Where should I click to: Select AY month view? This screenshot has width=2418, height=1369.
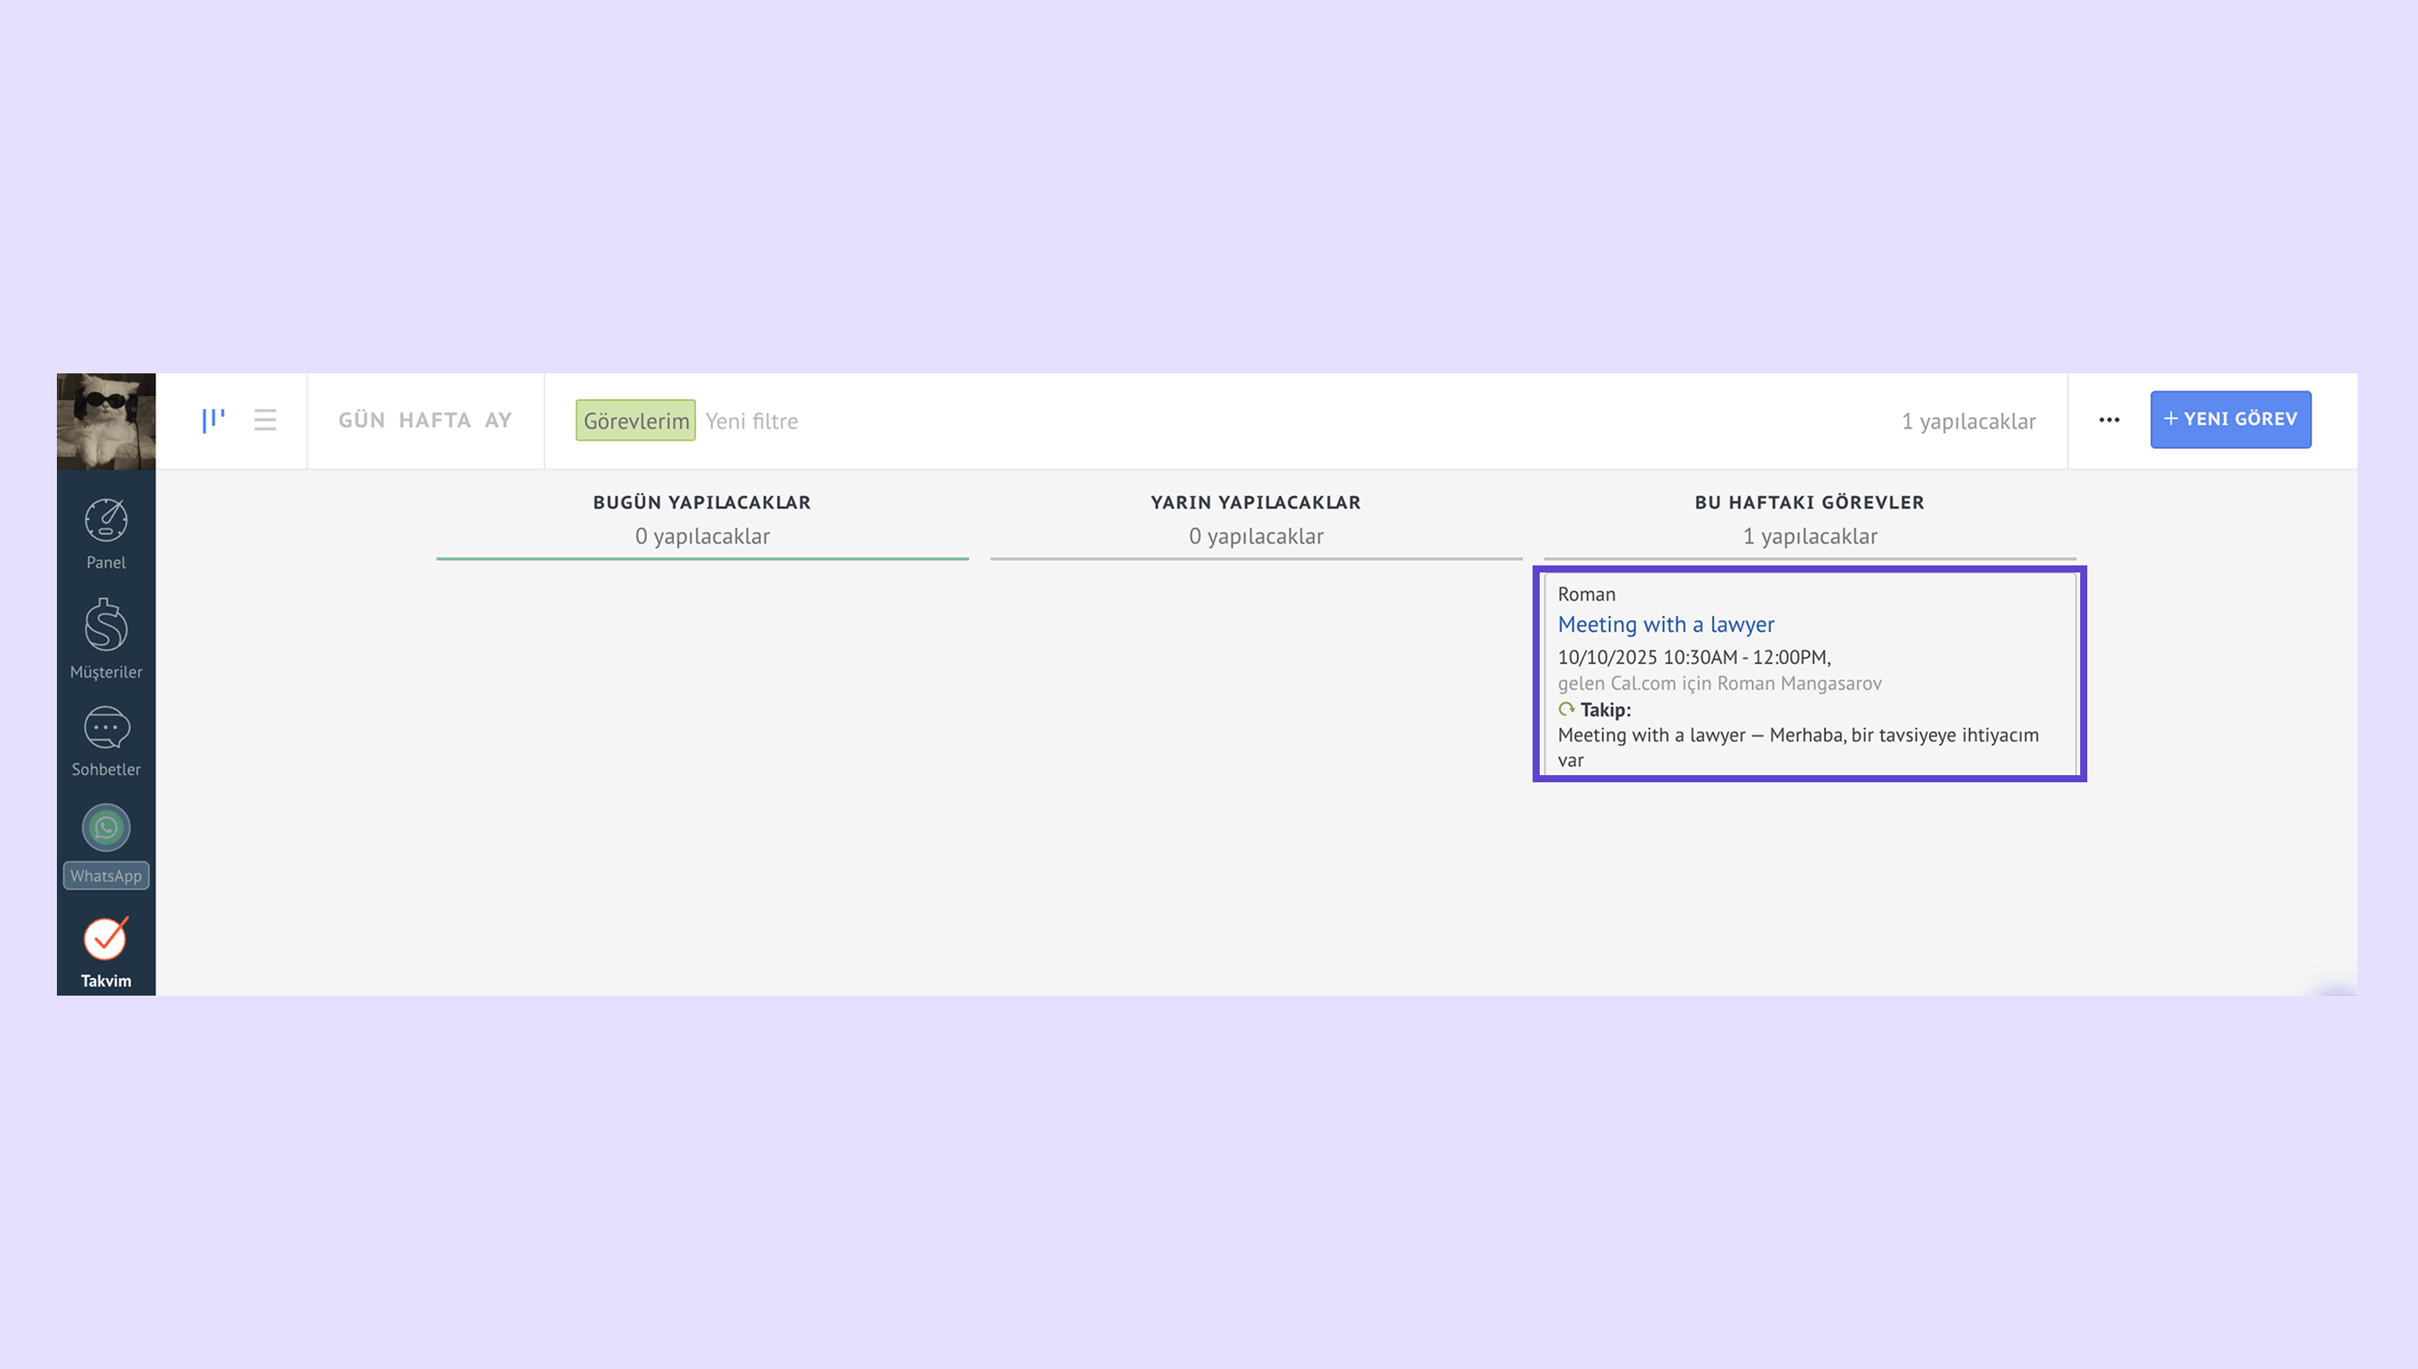497,420
